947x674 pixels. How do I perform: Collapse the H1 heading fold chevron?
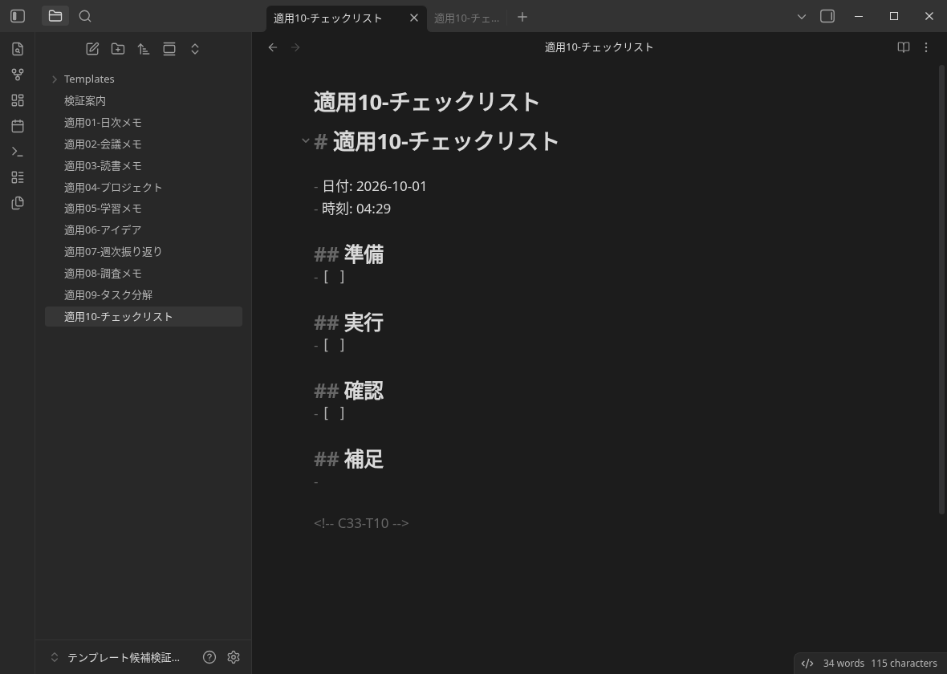click(306, 141)
